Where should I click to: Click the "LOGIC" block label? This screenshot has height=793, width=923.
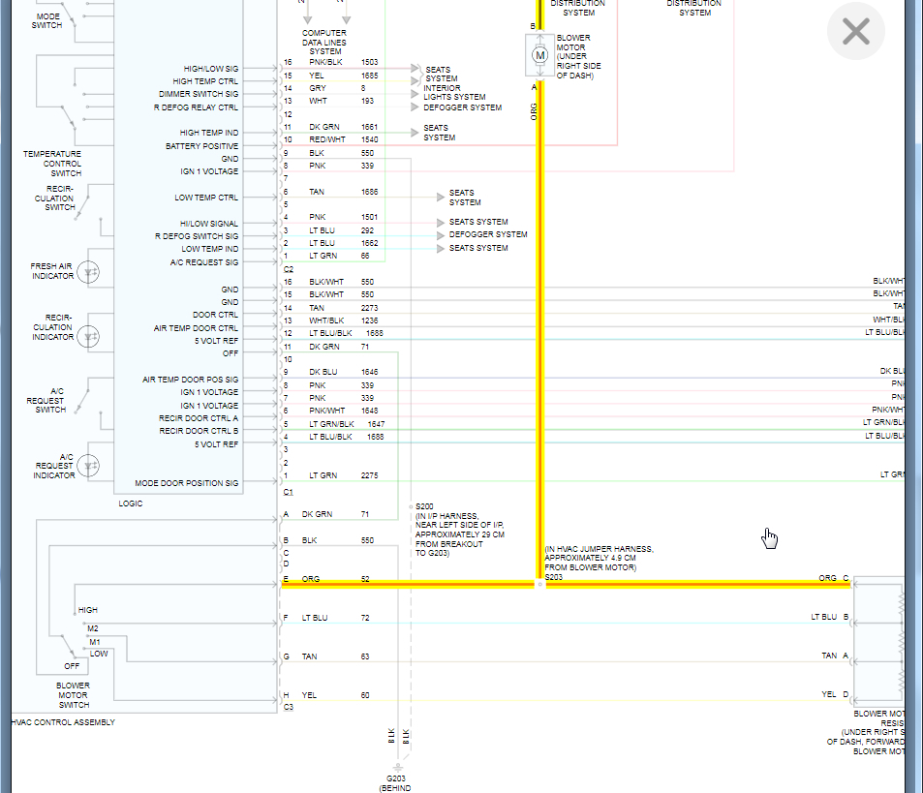[x=131, y=503]
